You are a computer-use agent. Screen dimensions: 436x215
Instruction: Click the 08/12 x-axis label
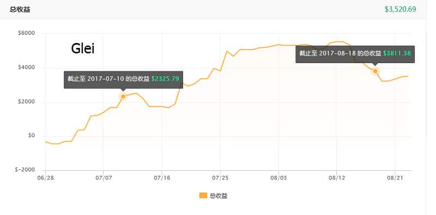coord(337,177)
